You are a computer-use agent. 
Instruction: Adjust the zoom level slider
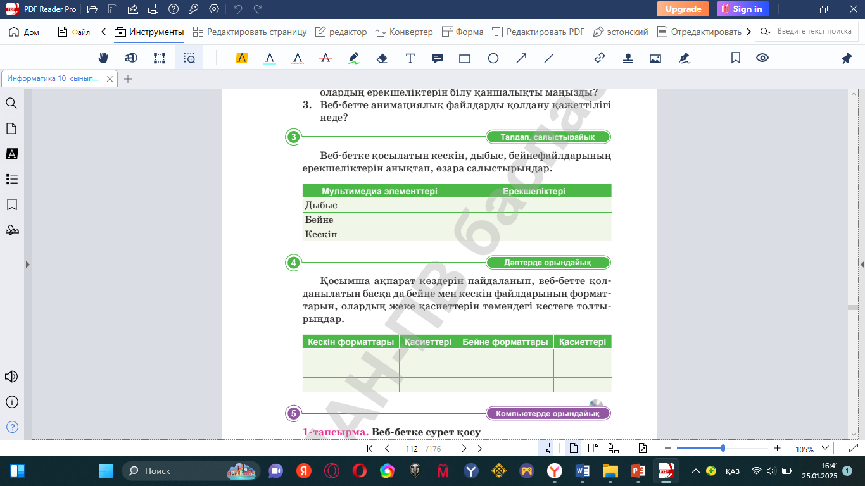pyautogui.click(x=722, y=449)
